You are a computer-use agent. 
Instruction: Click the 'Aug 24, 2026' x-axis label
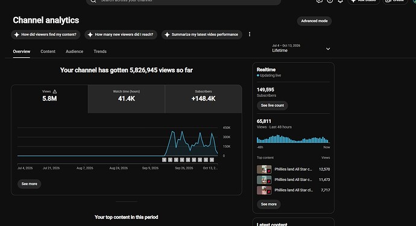tap(118, 168)
